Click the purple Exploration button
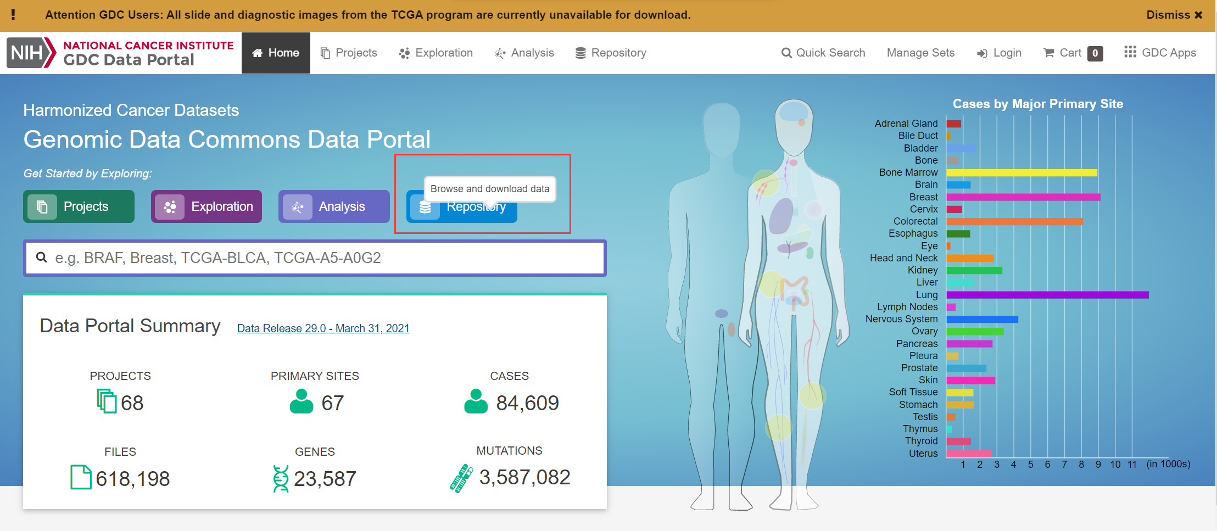Screen dimensions: 1217x531 click(206, 206)
